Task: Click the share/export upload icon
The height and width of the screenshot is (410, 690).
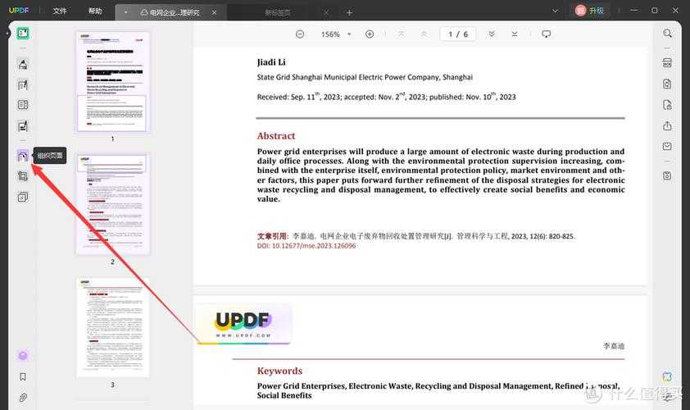Action: tap(667, 125)
